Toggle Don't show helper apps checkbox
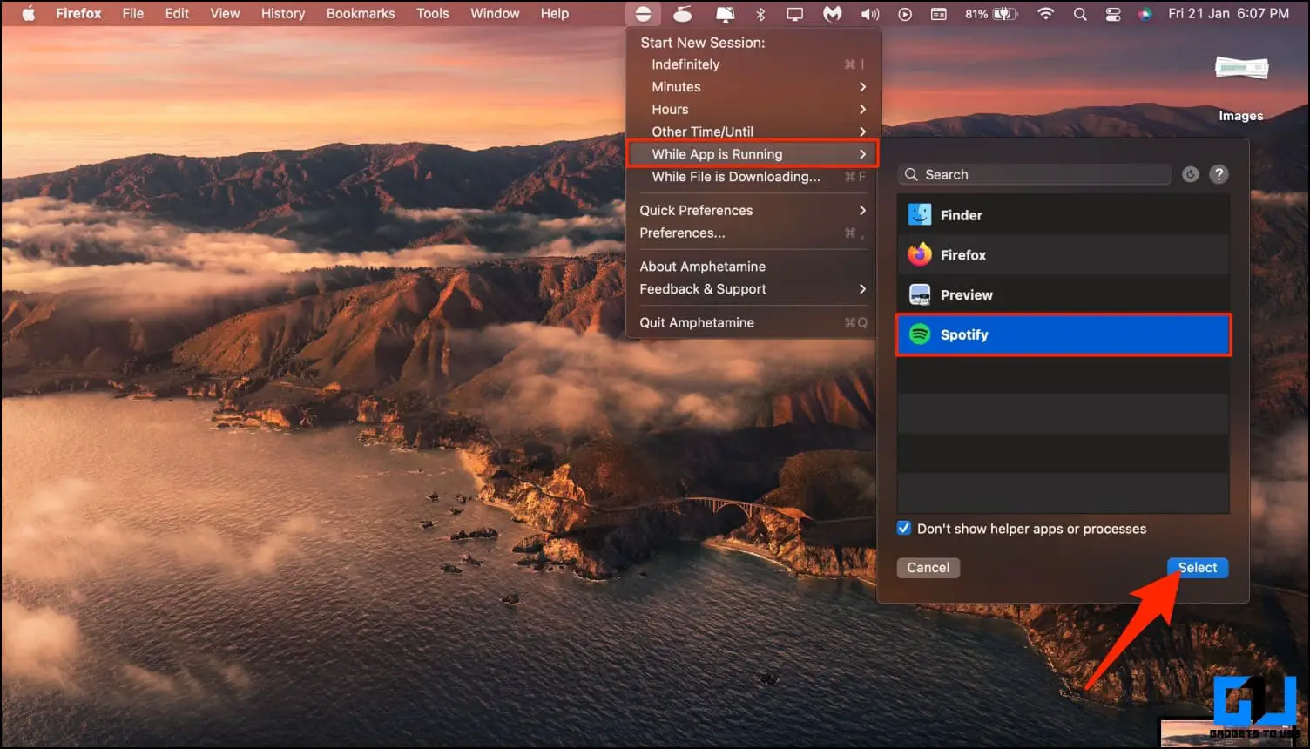1310x749 pixels. 904,528
